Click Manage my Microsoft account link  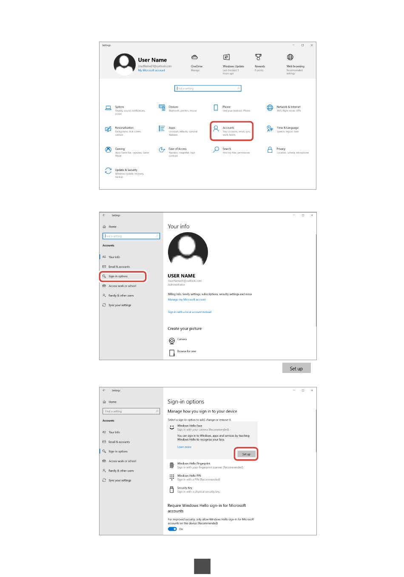tap(187, 300)
